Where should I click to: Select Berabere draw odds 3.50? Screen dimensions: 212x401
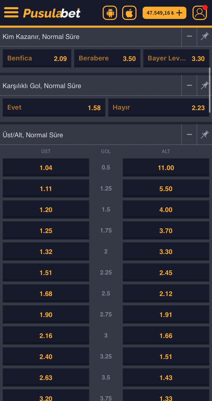coord(107,58)
